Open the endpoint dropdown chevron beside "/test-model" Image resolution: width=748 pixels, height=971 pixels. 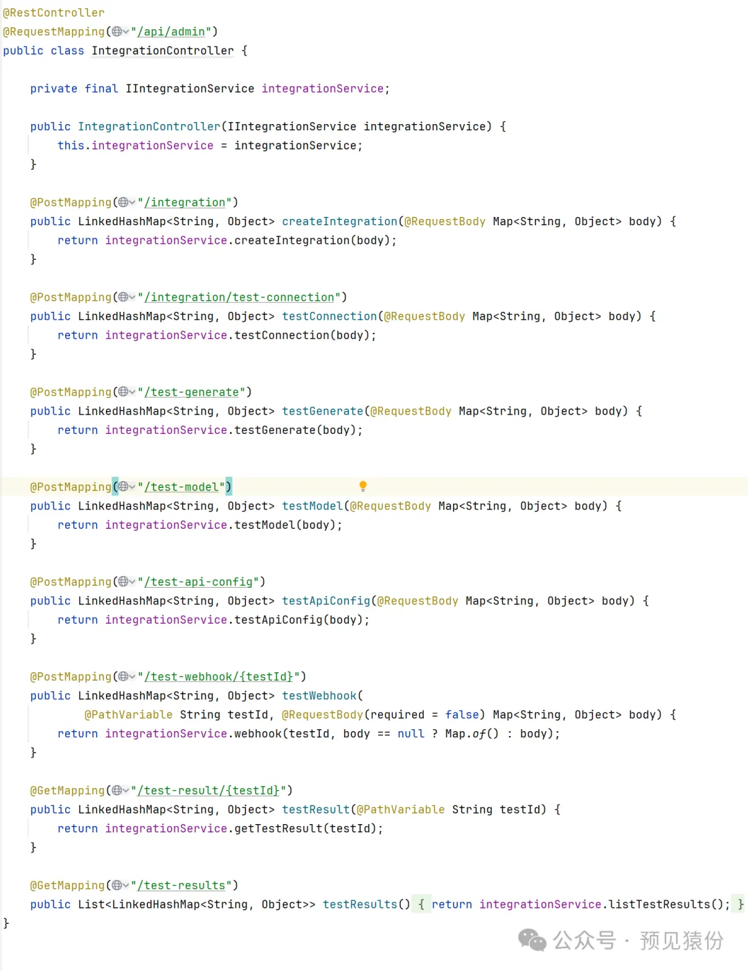132,487
